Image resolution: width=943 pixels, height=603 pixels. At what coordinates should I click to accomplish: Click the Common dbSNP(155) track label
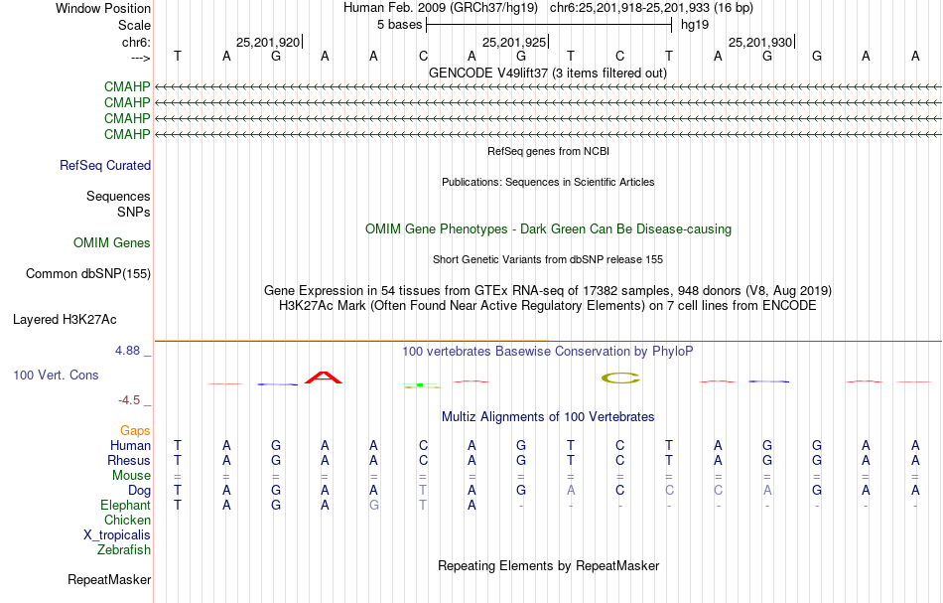pos(88,274)
